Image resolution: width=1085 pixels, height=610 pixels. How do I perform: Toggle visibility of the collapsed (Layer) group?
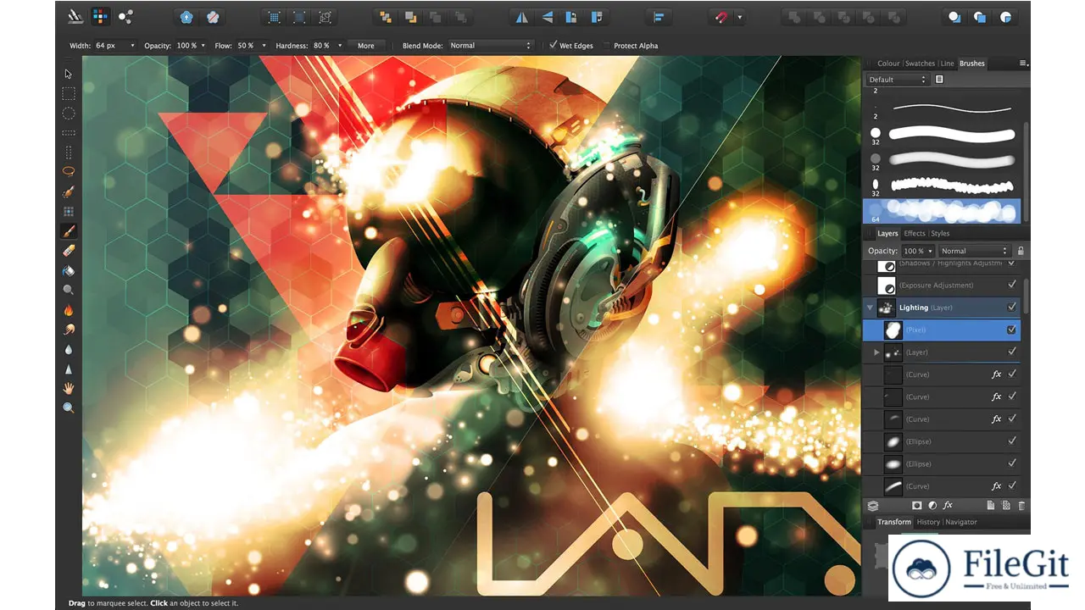point(1011,352)
